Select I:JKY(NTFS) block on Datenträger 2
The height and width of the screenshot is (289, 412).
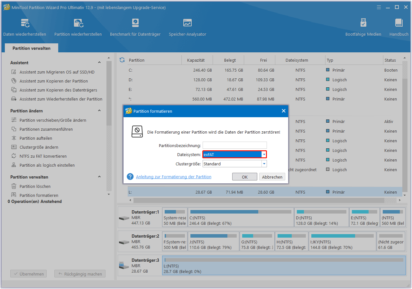point(343,241)
